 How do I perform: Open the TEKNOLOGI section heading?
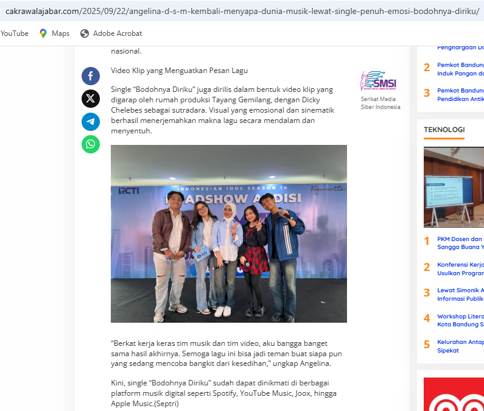click(444, 130)
